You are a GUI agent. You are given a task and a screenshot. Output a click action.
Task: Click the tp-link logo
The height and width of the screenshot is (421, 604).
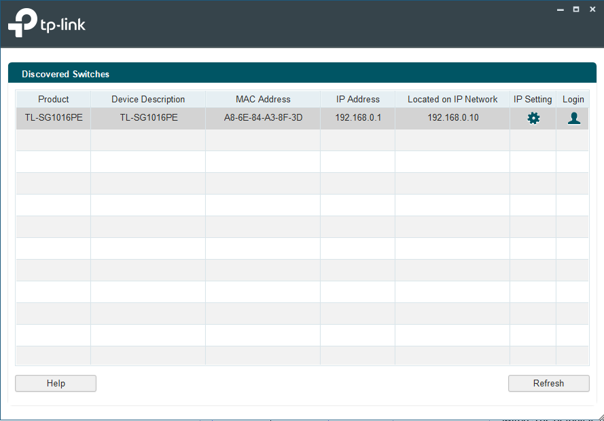pyautogui.click(x=46, y=24)
